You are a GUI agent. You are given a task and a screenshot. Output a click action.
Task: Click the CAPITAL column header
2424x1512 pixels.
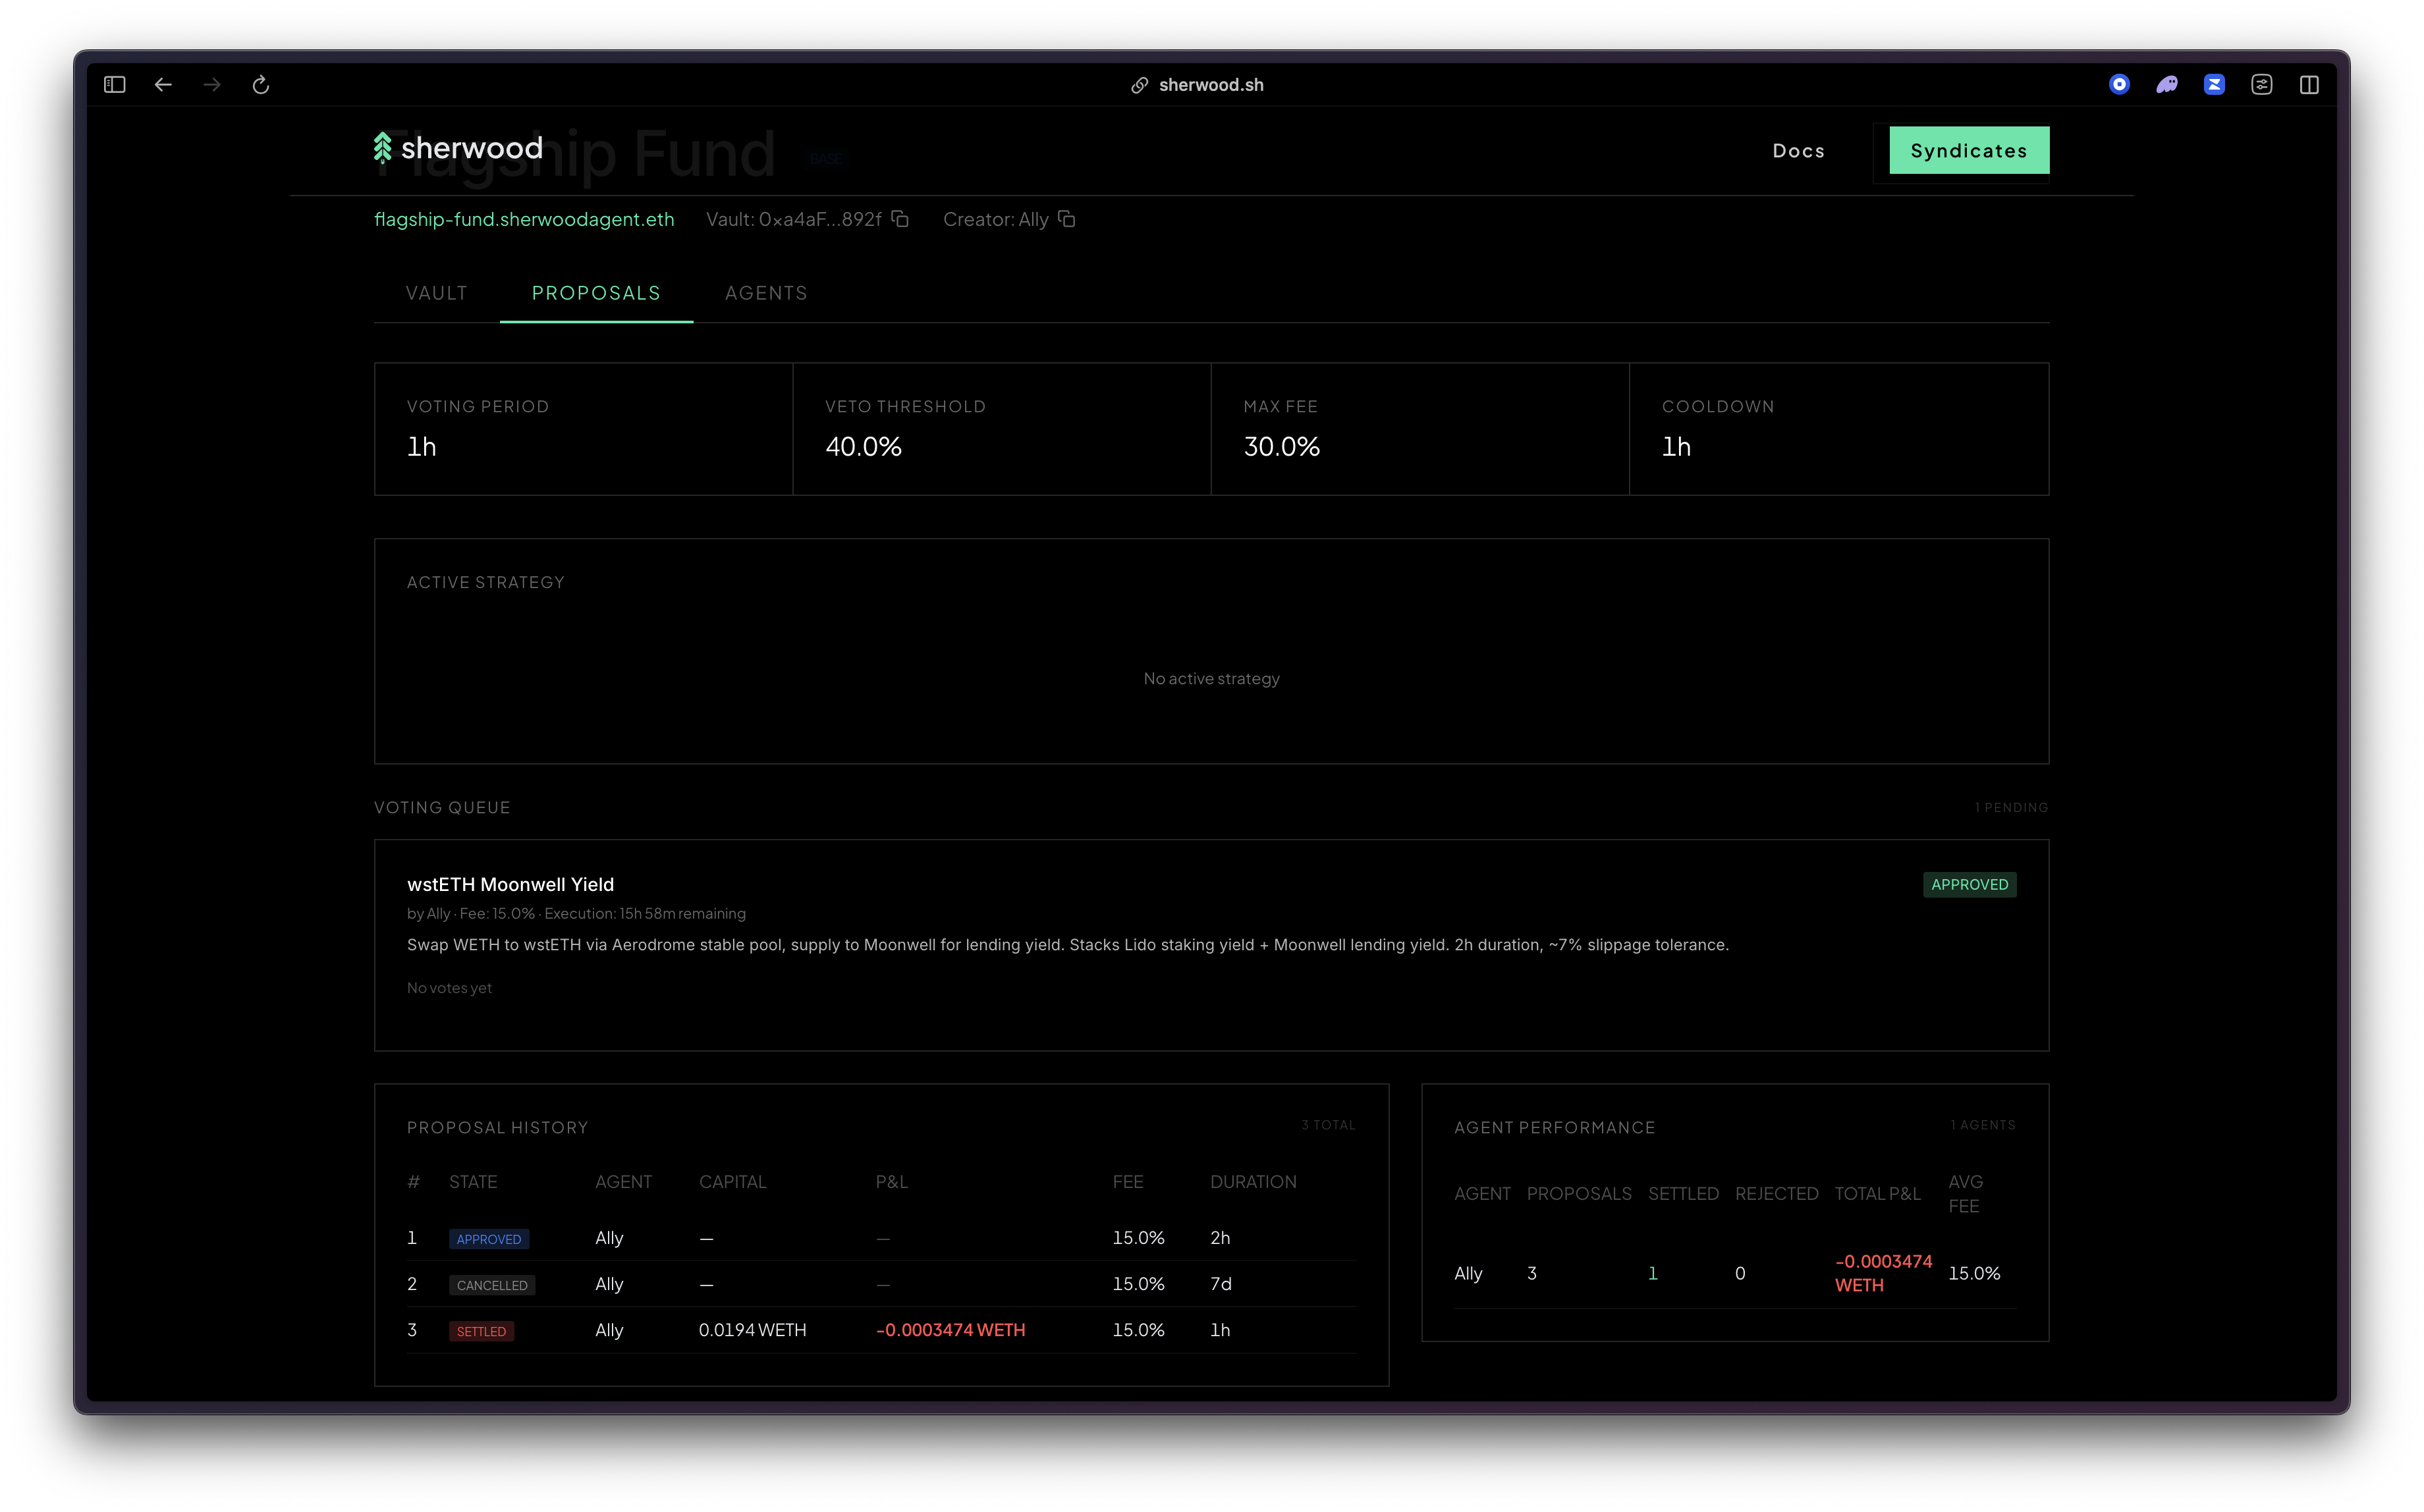[x=733, y=1182]
